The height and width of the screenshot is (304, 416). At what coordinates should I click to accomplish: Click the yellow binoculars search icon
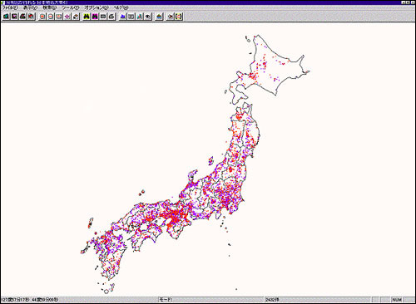[x=87, y=17]
